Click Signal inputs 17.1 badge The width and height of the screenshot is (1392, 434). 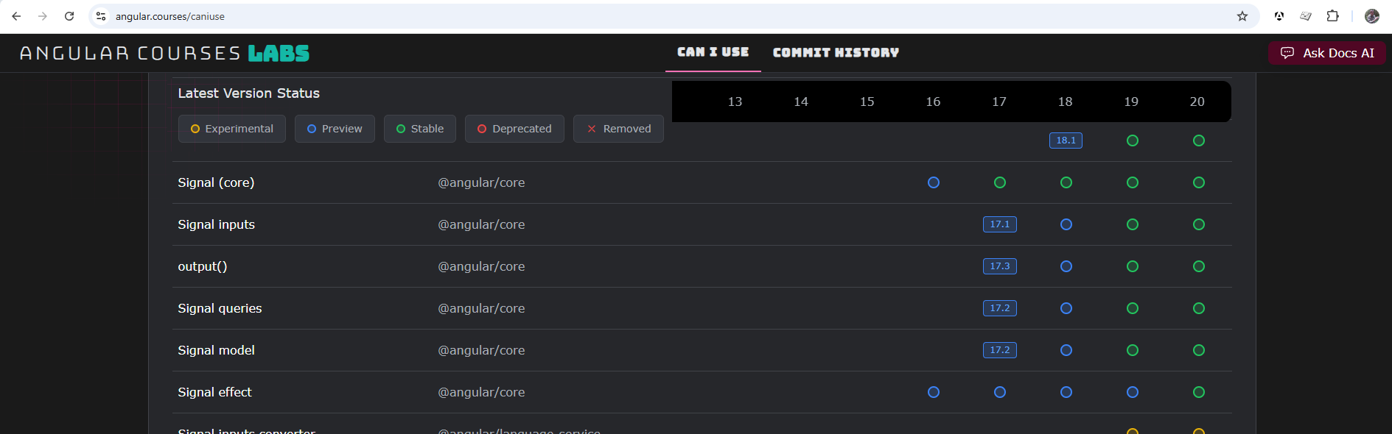tap(1000, 224)
